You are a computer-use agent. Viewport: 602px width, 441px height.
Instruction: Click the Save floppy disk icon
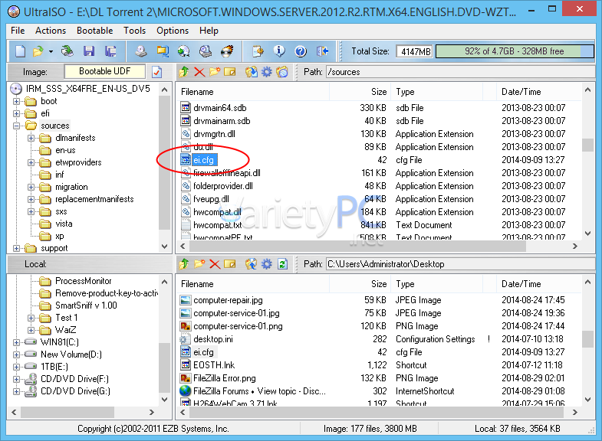(x=89, y=51)
